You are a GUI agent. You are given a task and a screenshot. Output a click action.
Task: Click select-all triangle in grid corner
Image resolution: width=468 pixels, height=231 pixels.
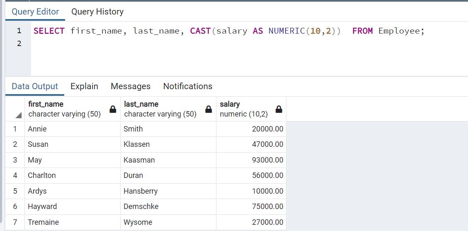pyautogui.click(x=18, y=116)
